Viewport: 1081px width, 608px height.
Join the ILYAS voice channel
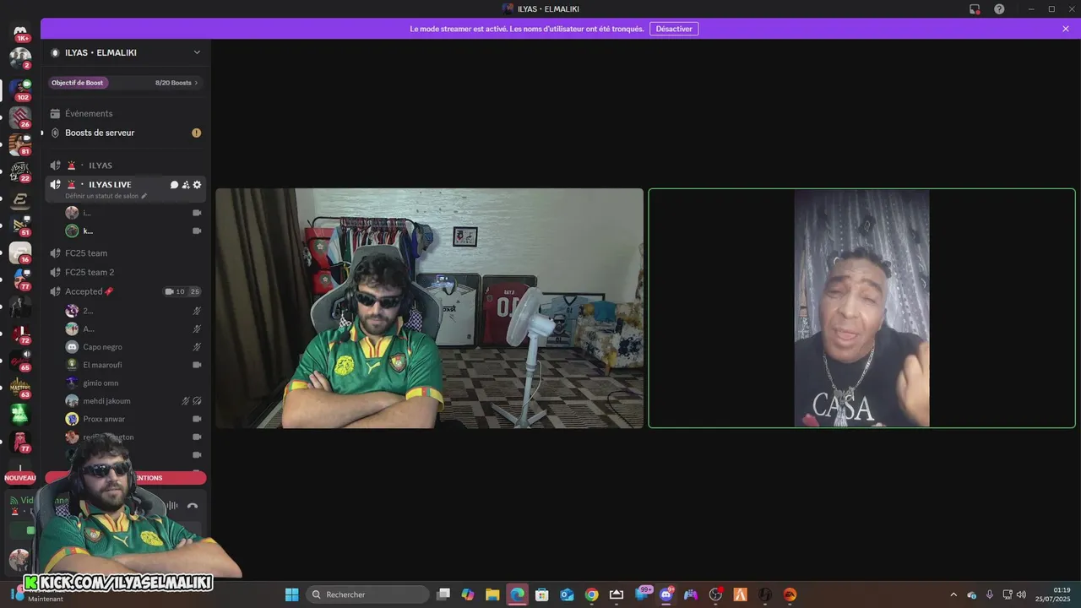coord(125,166)
